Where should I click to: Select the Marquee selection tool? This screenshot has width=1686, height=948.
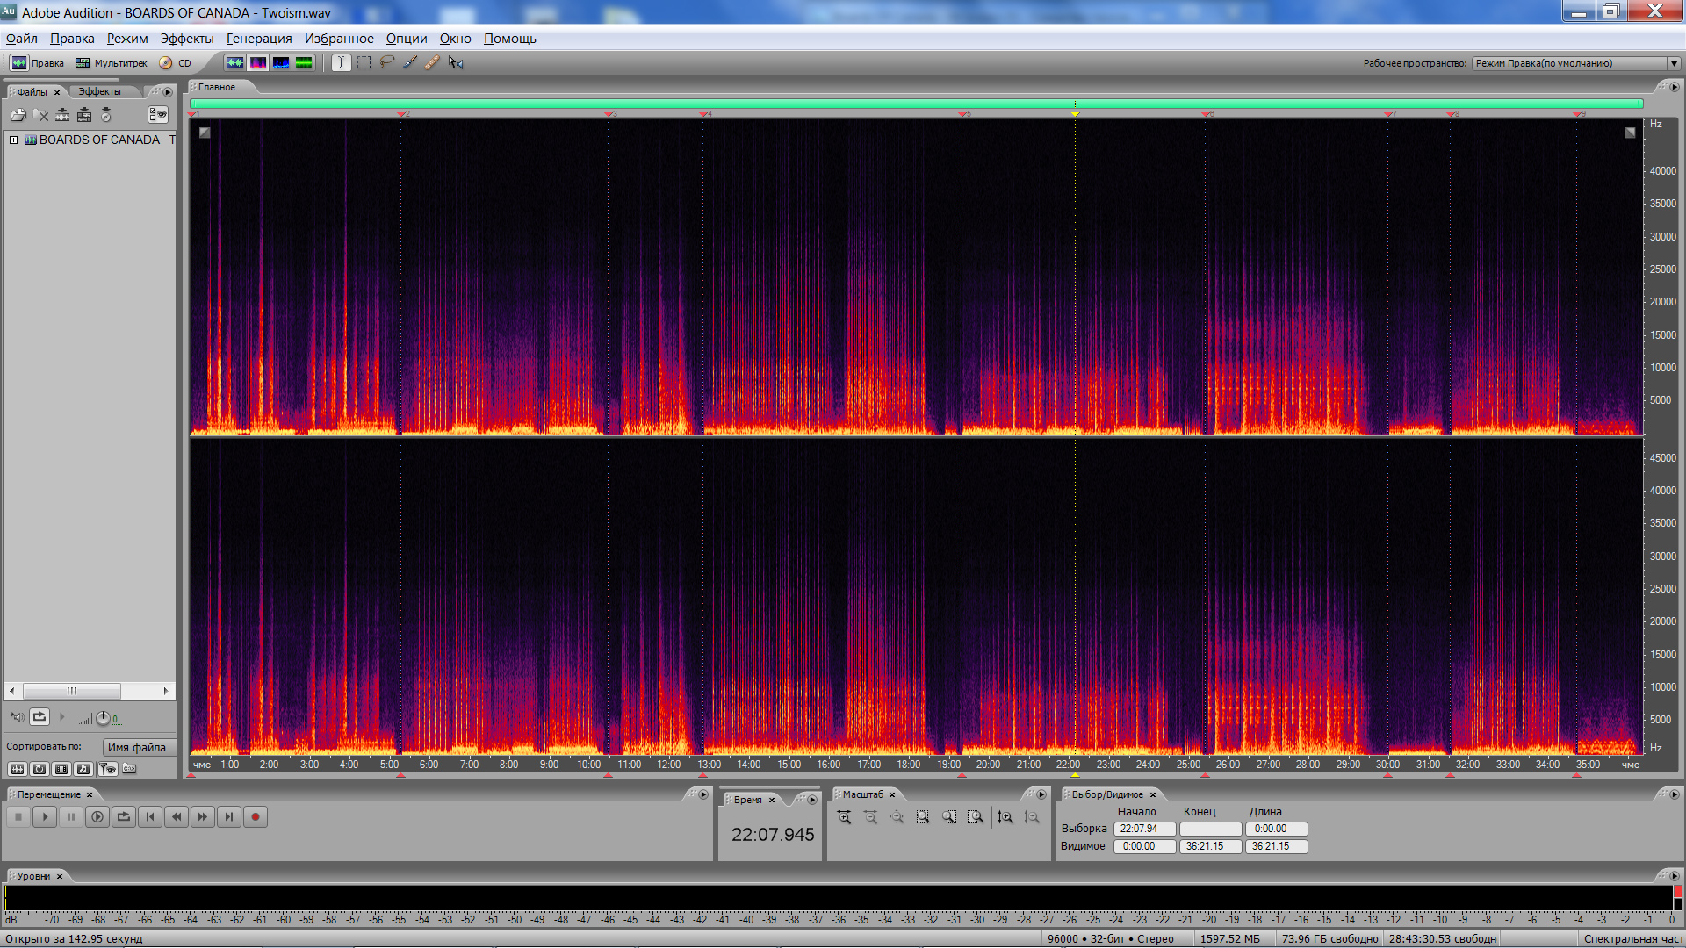tap(364, 63)
